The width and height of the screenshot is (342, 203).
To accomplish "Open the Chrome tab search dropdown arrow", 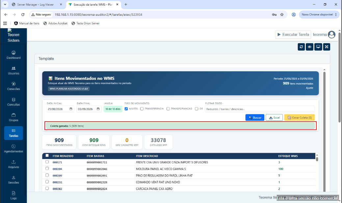I will point(5,4).
